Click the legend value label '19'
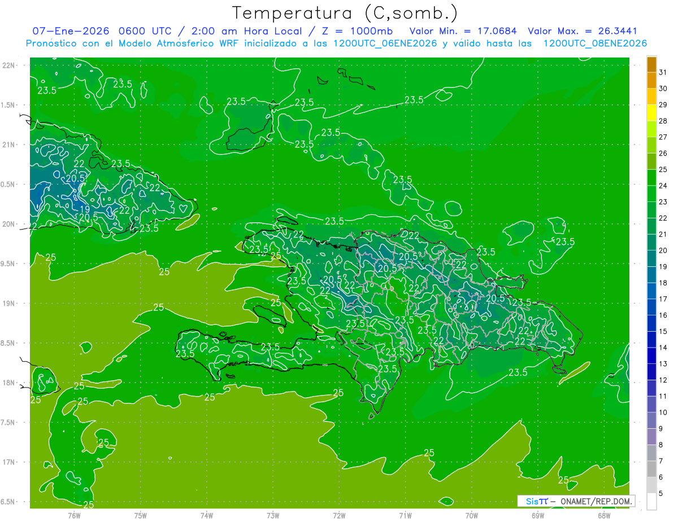 pyautogui.click(x=663, y=266)
